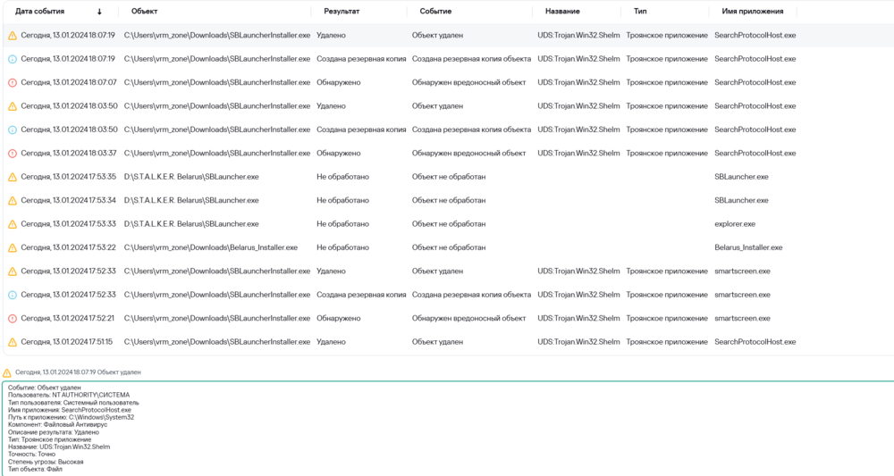
Task: Click details line 'Степень угрозы: Высокая'
Action: (x=46, y=462)
